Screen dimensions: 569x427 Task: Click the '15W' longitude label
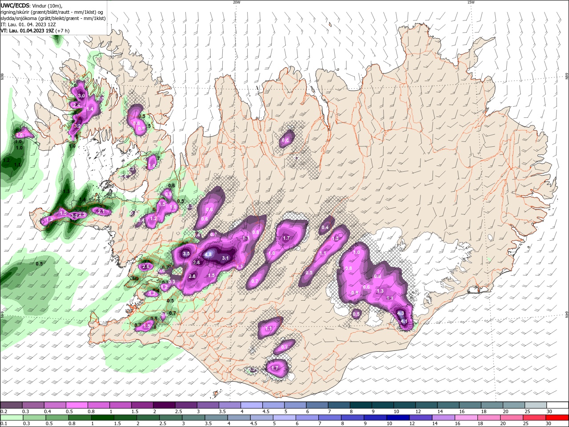pos(471,2)
